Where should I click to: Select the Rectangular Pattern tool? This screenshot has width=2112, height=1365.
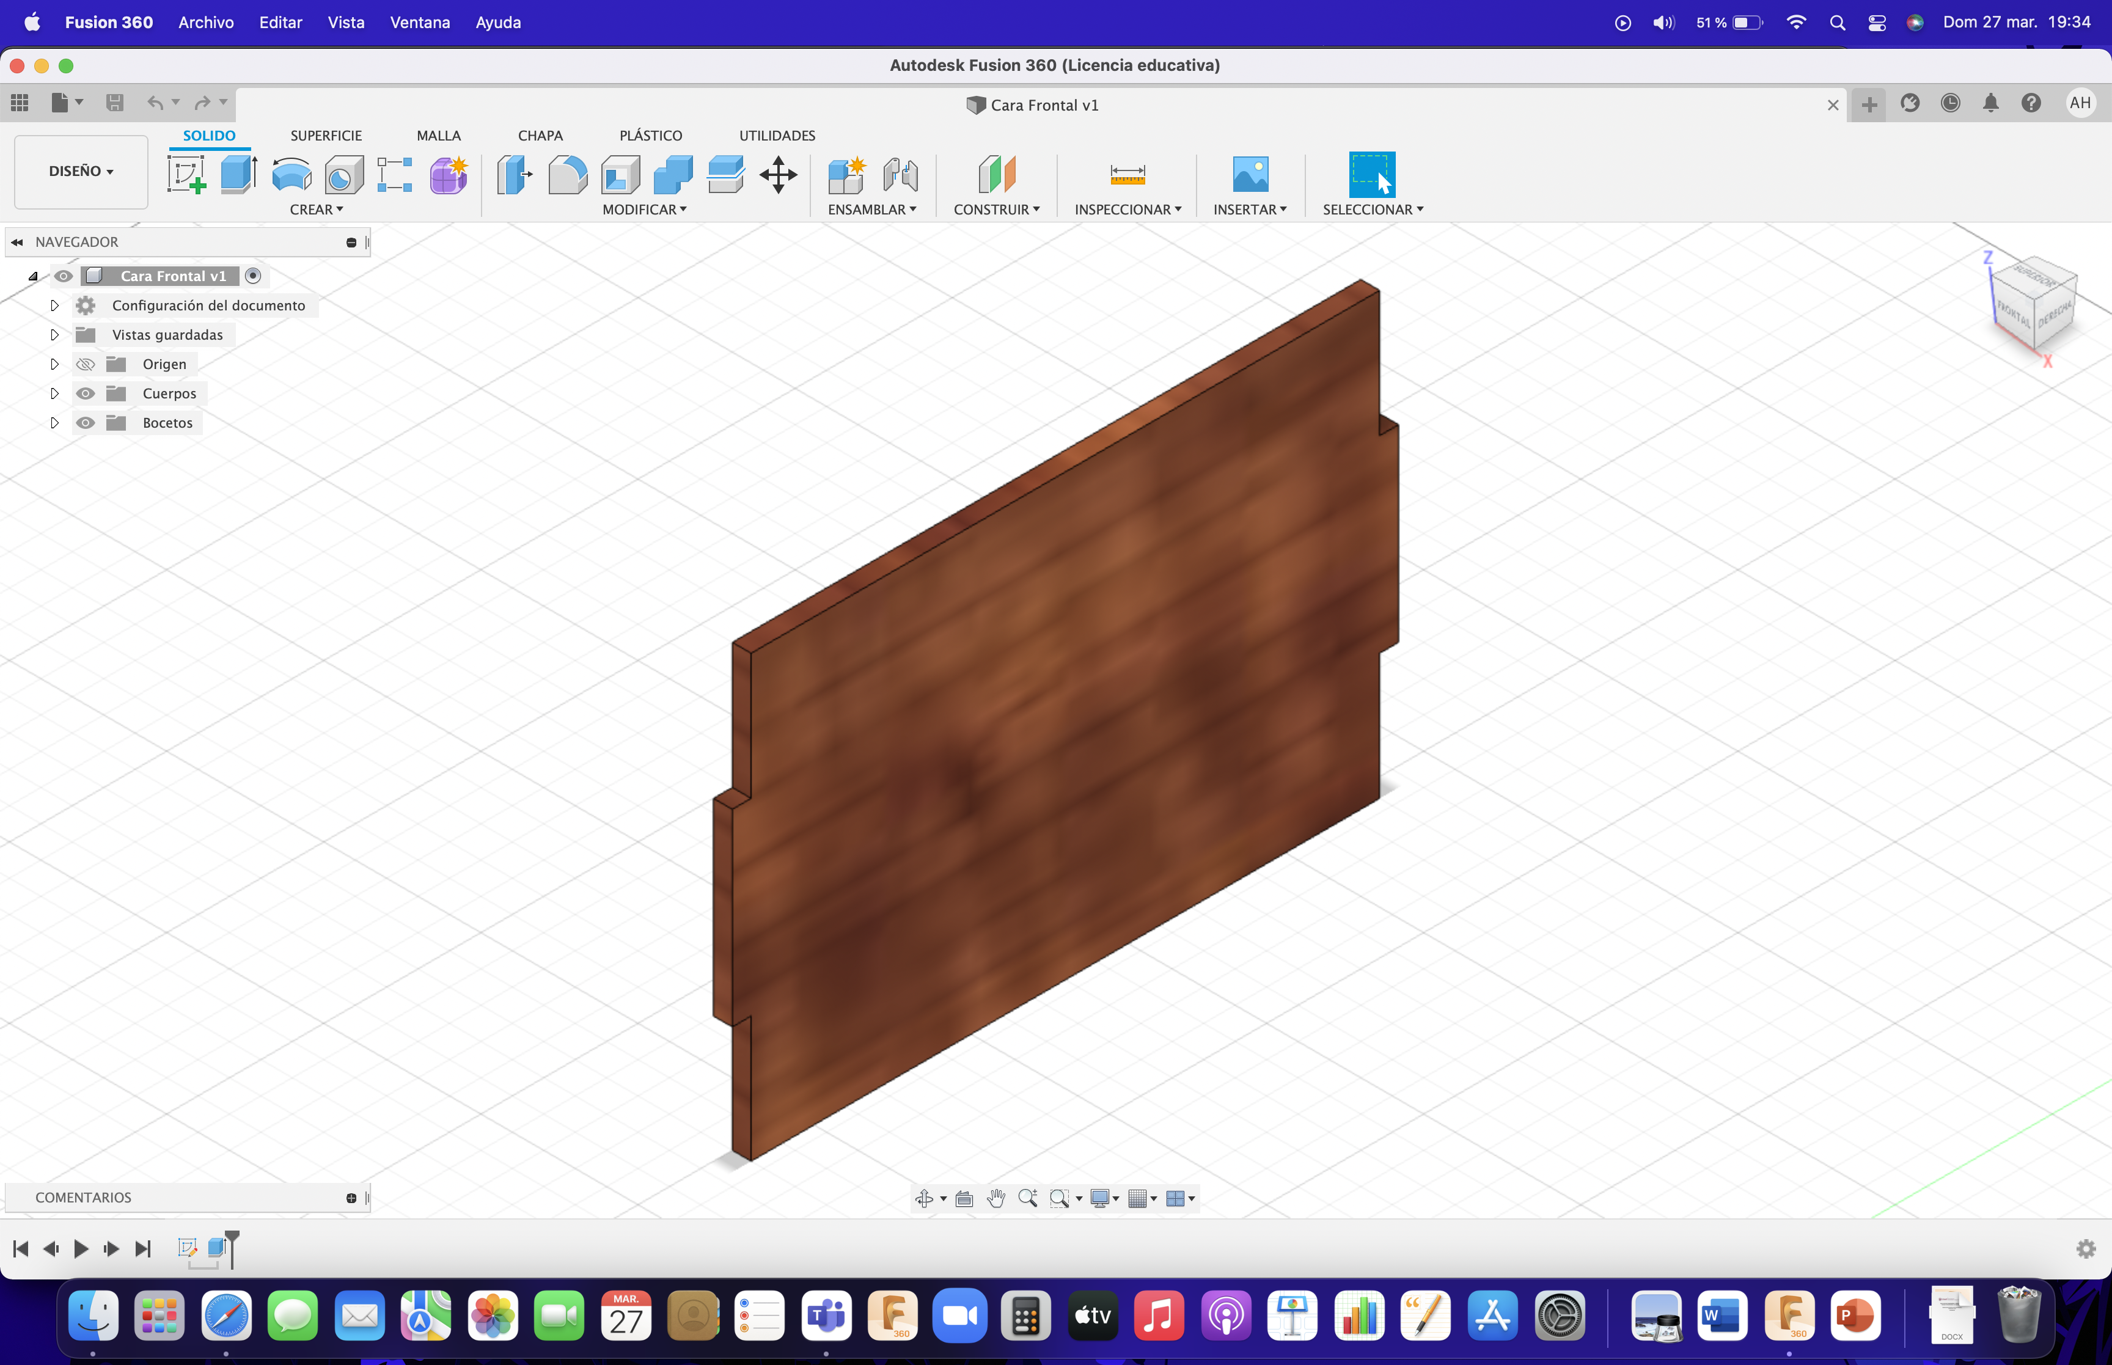coord(395,174)
